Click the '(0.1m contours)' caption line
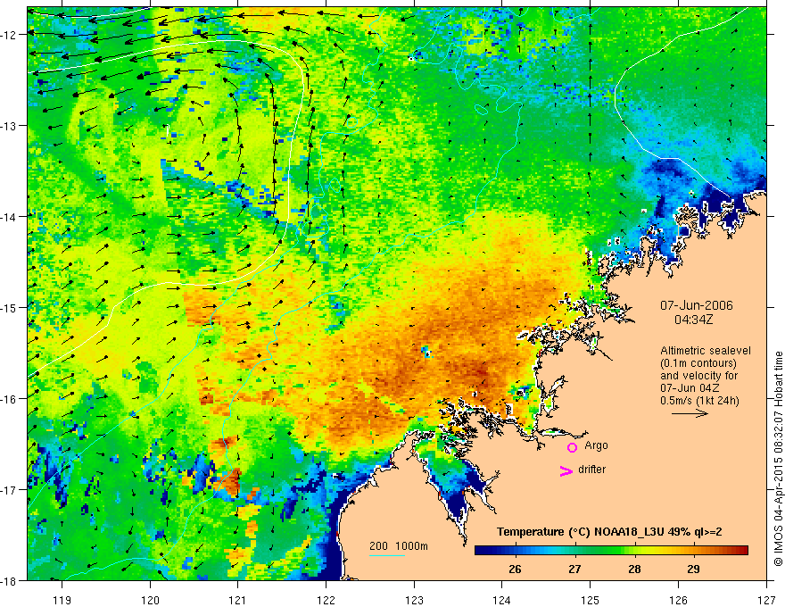Viewport: 785px width, 607px height. pyautogui.click(x=698, y=363)
